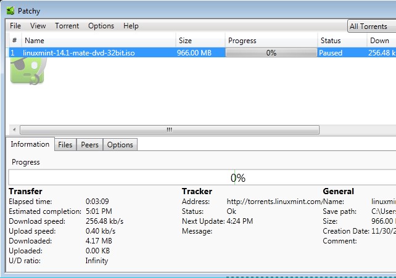The image size is (396, 278).
Task: Click the tracker Status value Ok
Action: [231, 211]
